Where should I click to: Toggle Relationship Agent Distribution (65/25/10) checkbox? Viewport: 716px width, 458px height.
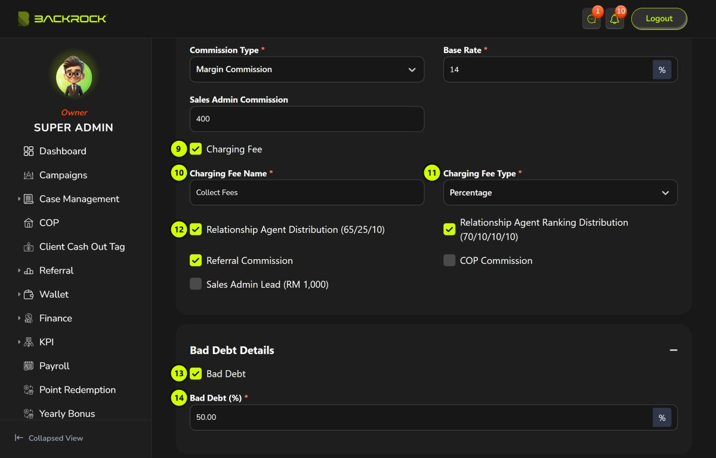click(196, 229)
